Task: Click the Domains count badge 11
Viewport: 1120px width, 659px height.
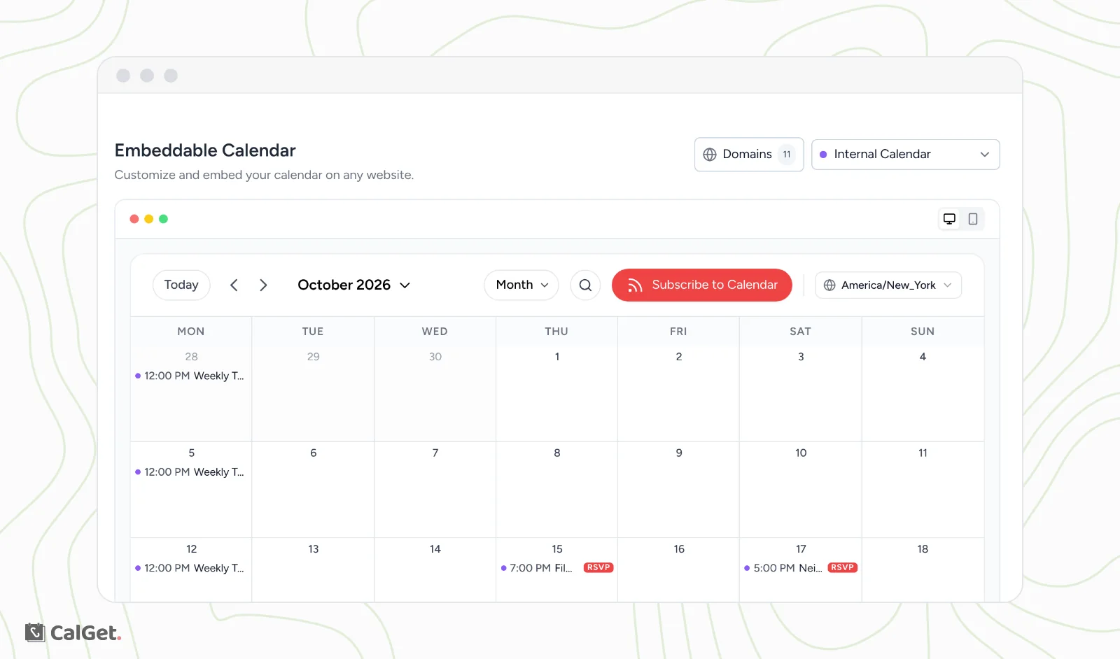Action: [x=787, y=155]
